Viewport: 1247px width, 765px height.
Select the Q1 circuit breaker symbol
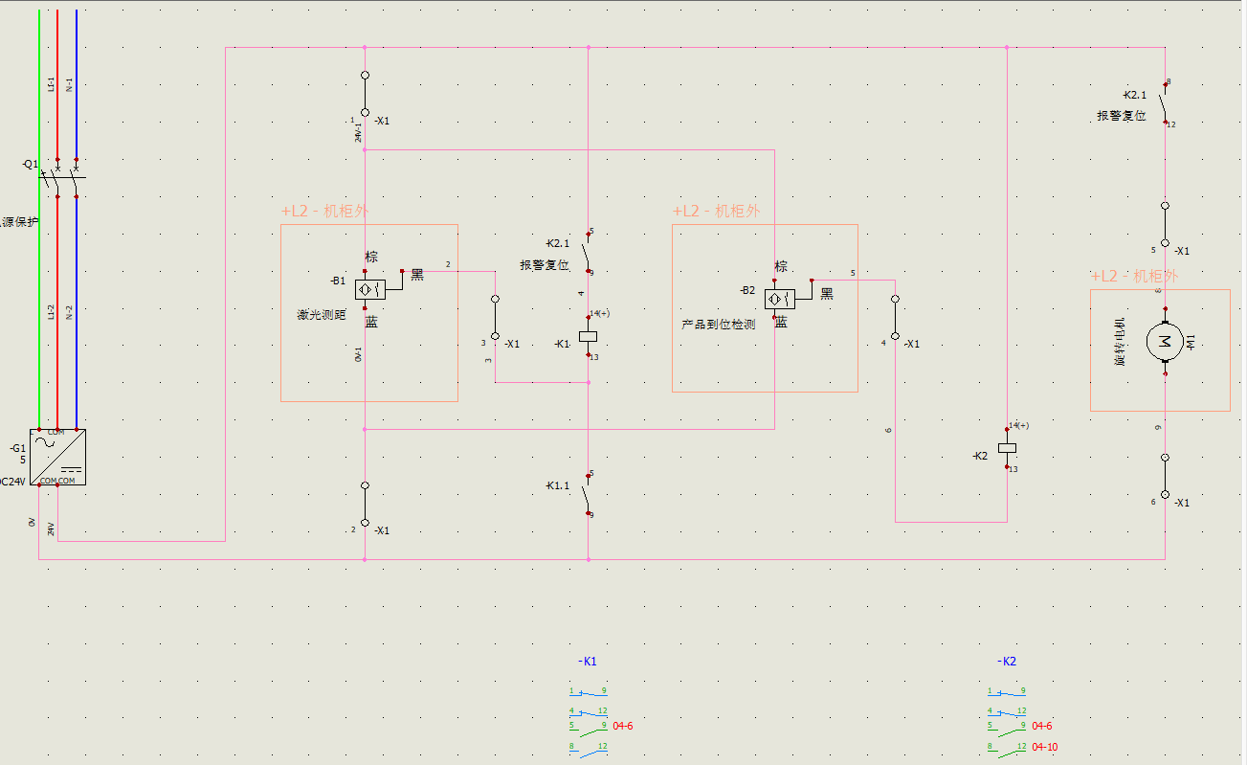tap(57, 178)
